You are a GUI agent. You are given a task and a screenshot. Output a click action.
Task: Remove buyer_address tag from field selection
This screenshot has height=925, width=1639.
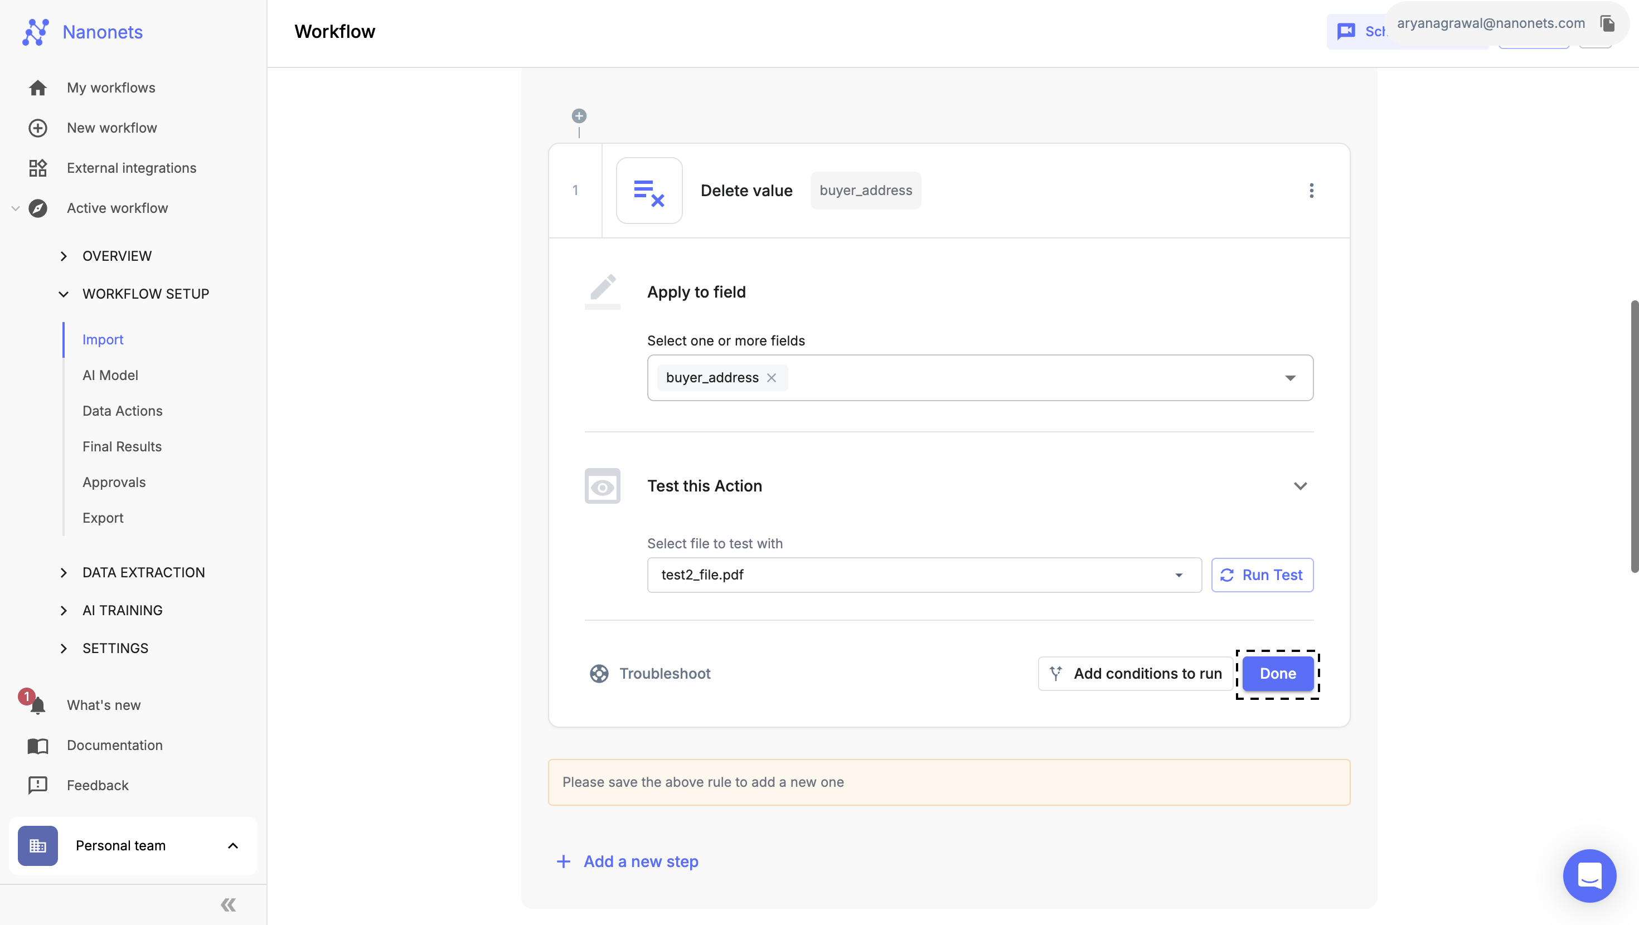click(x=772, y=377)
